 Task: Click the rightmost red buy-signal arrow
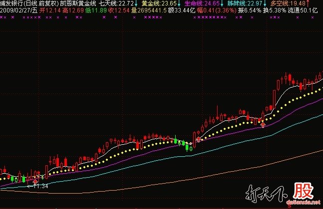(x=263, y=124)
